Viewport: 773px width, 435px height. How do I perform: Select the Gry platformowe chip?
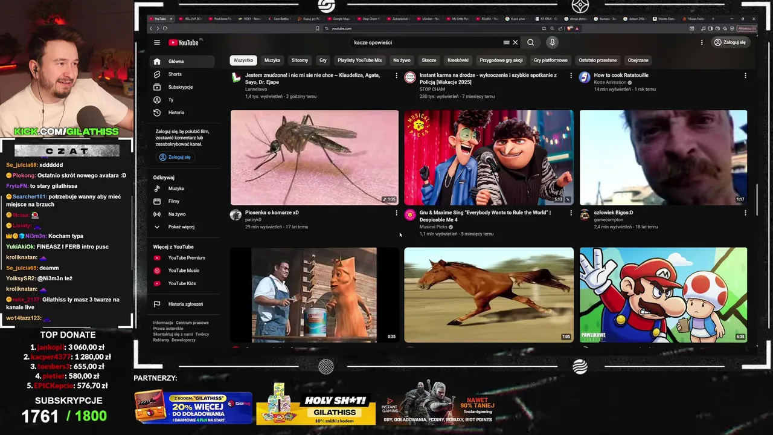[551, 60]
